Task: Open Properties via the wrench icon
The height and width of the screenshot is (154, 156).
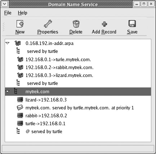Action: click(x=48, y=24)
